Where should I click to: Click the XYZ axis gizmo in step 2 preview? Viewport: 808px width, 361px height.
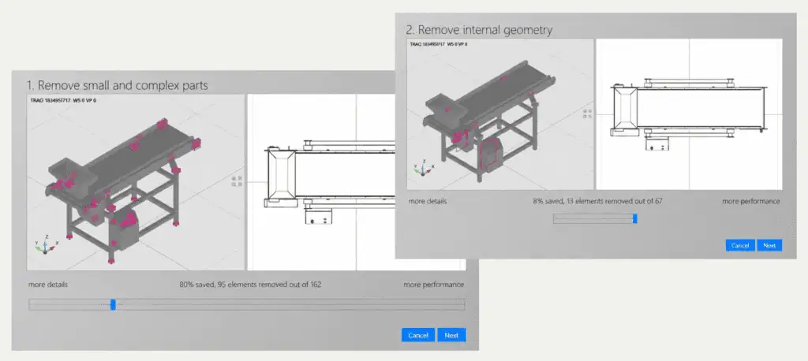tap(423, 168)
